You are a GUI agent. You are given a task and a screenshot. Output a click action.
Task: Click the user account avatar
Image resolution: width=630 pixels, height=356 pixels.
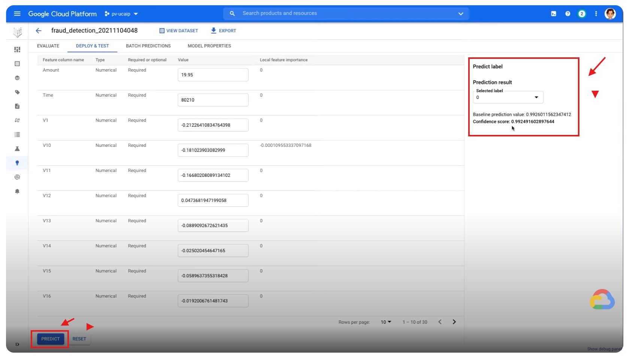[610, 14]
